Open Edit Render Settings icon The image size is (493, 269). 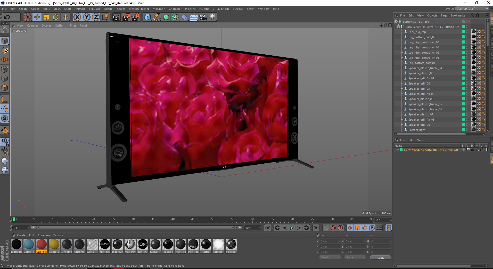tap(136, 17)
